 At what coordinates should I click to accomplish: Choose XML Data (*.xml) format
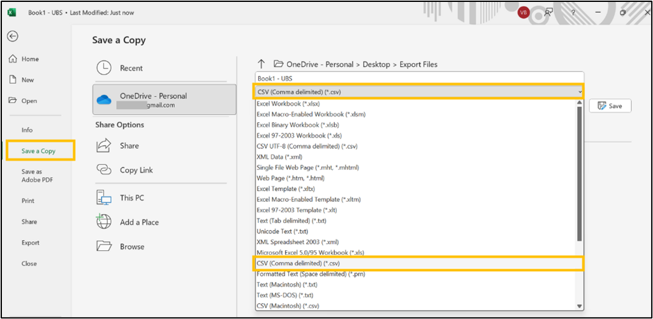[x=416, y=157]
